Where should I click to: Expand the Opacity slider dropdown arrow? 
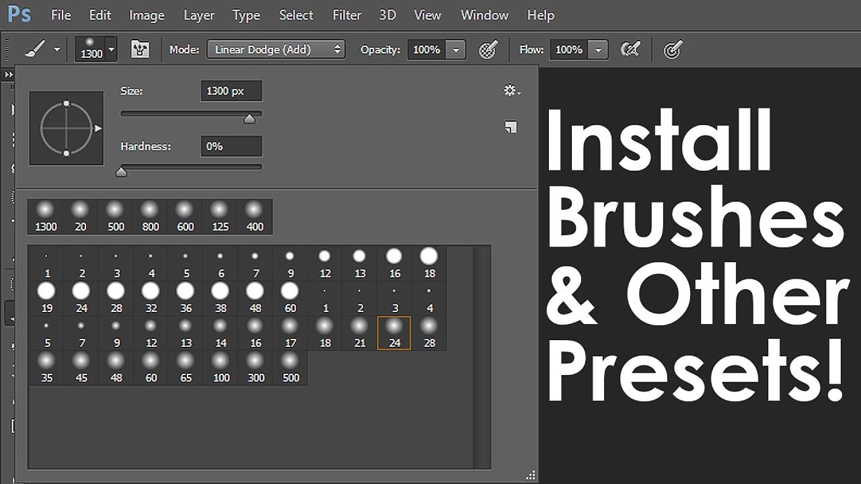tap(456, 50)
